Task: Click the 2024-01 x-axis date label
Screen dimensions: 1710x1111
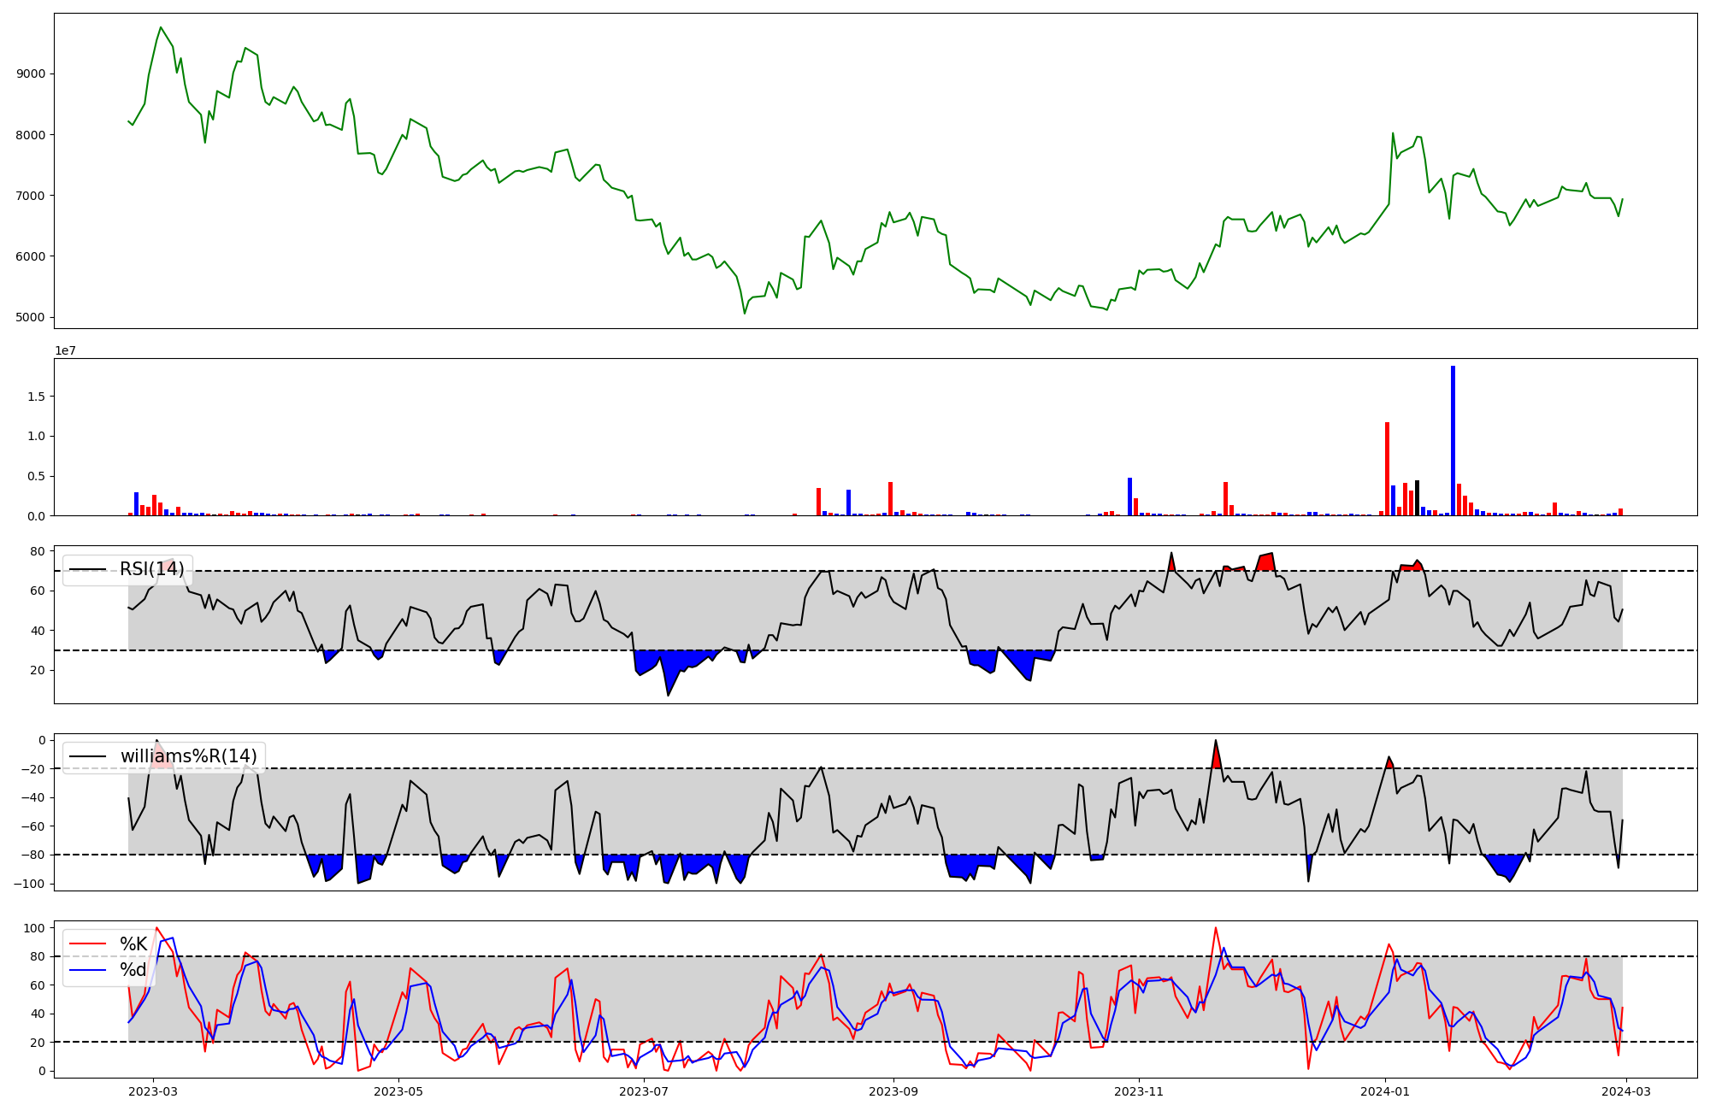Action: (1385, 1091)
